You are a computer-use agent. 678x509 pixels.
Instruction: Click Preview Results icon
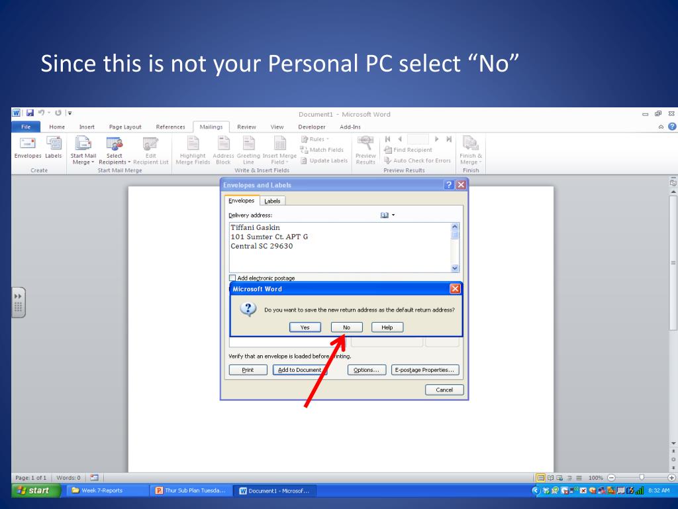pyautogui.click(x=365, y=150)
